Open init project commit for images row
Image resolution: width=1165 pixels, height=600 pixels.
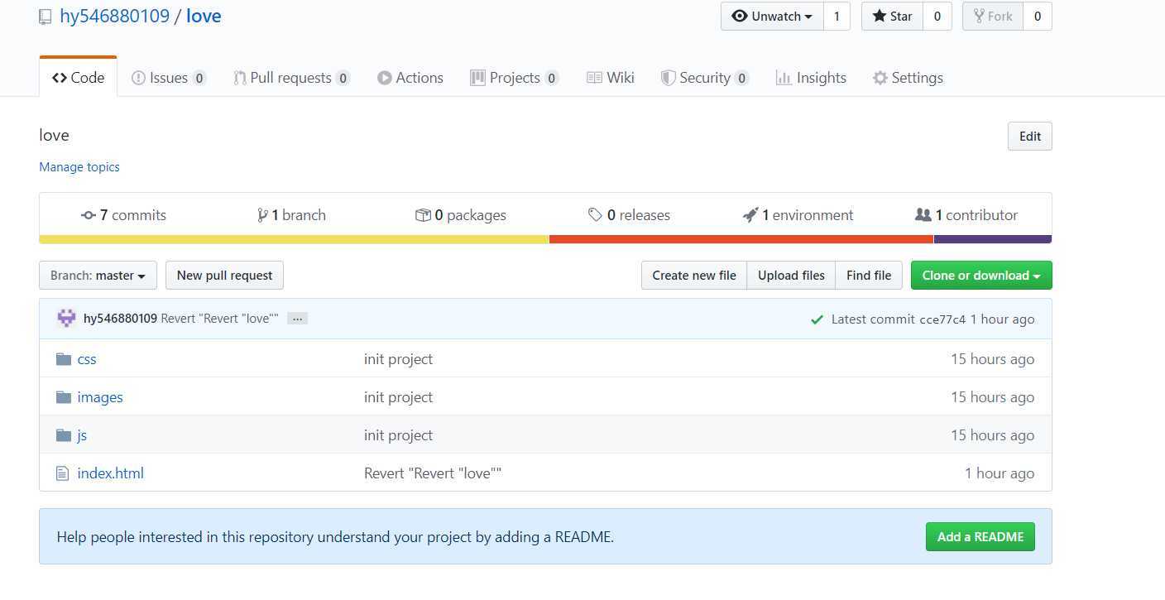[398, 397]
